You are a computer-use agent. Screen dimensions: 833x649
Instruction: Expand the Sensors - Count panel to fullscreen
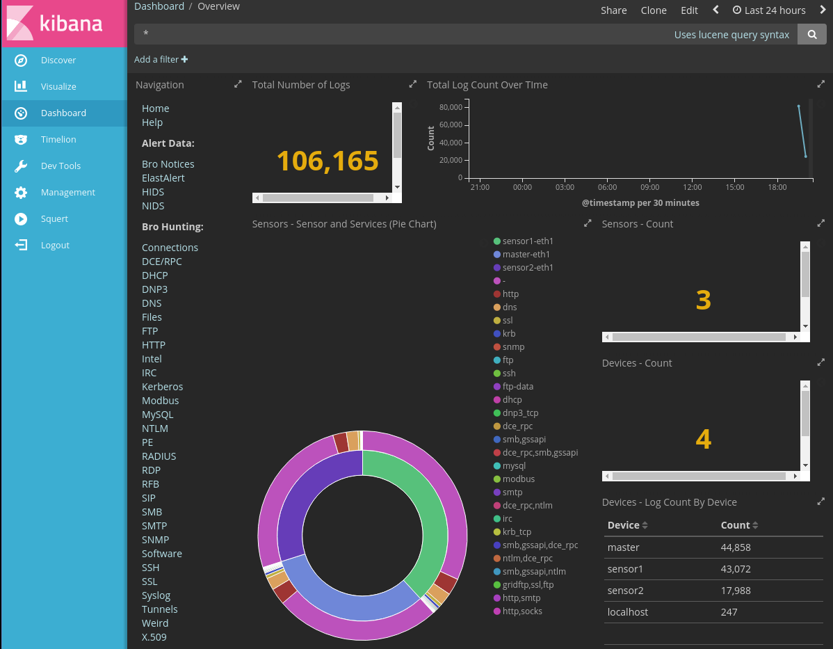tap(820, 223)
